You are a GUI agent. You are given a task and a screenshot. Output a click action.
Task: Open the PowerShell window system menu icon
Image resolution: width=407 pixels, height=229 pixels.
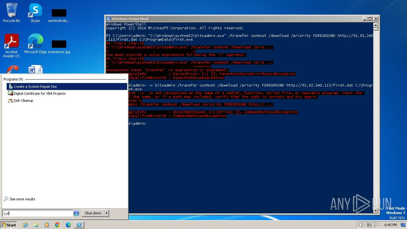[108, 19]
